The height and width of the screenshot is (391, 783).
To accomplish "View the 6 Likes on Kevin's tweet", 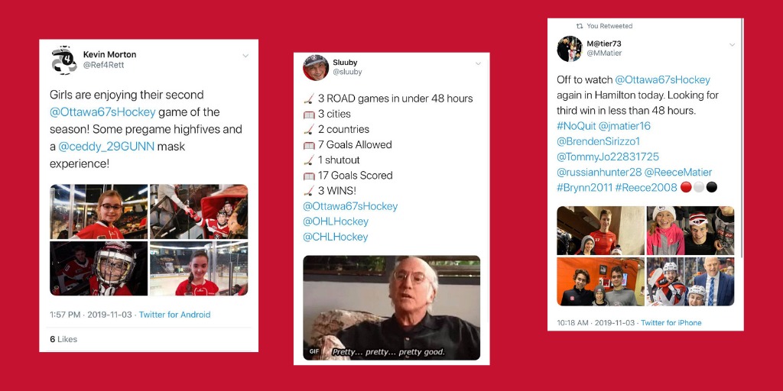I will coord(63,339).
